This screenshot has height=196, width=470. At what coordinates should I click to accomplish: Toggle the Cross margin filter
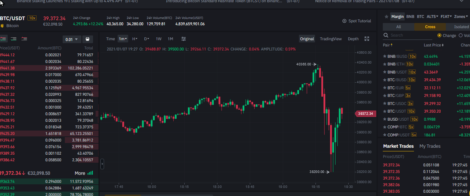[x=430, y=27]
